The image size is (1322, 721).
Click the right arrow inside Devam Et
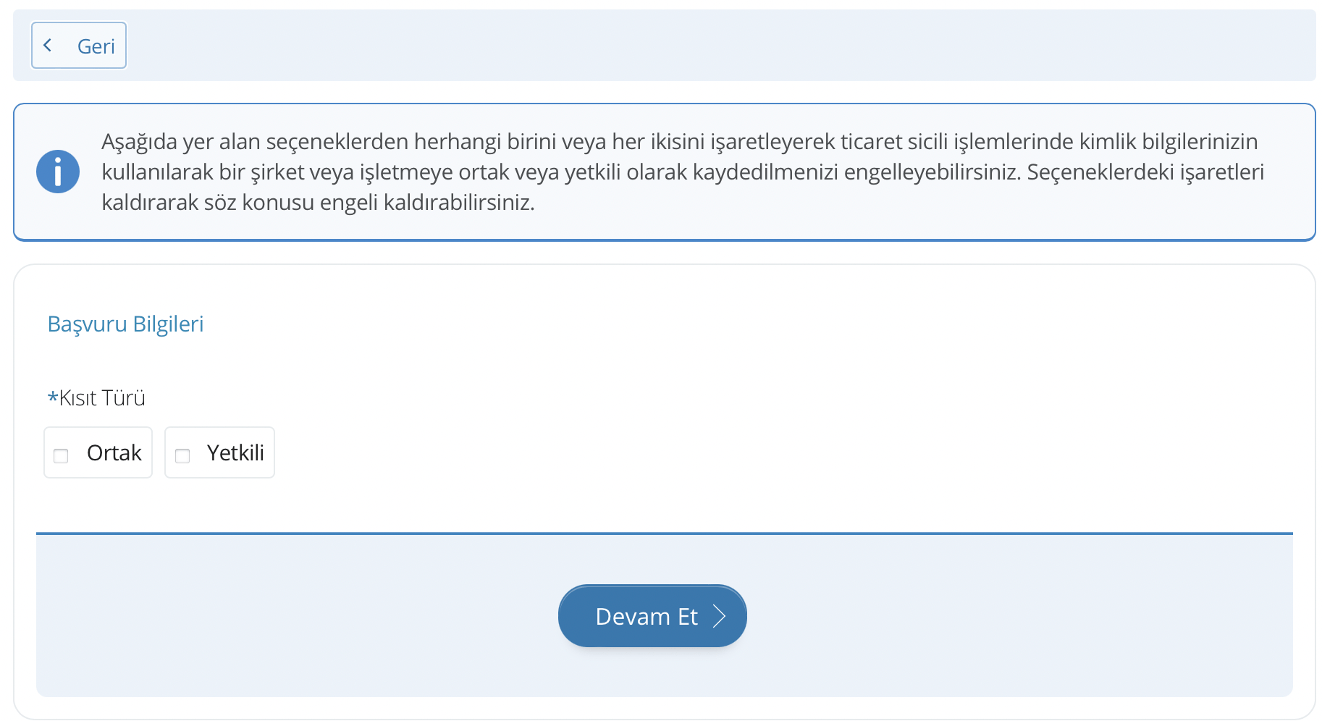tap(719, 616)
